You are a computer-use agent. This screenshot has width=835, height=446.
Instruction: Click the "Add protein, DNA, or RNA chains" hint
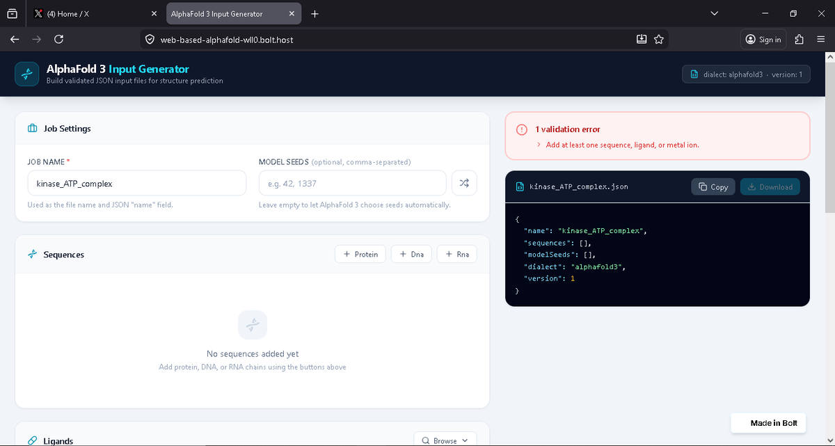pos(253,367)
